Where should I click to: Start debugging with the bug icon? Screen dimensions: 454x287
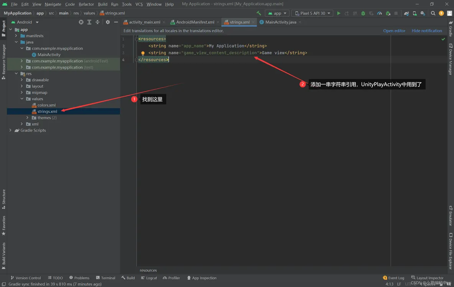[x=363, y=13]
